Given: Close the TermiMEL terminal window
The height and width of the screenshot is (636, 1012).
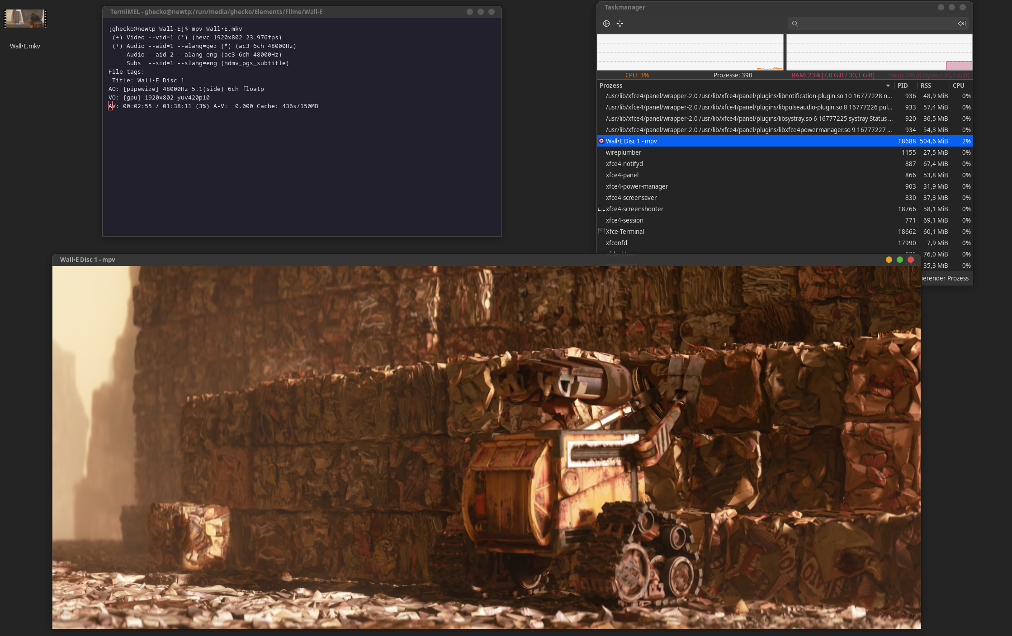Looking at the screenshot, I should (492, 12).
